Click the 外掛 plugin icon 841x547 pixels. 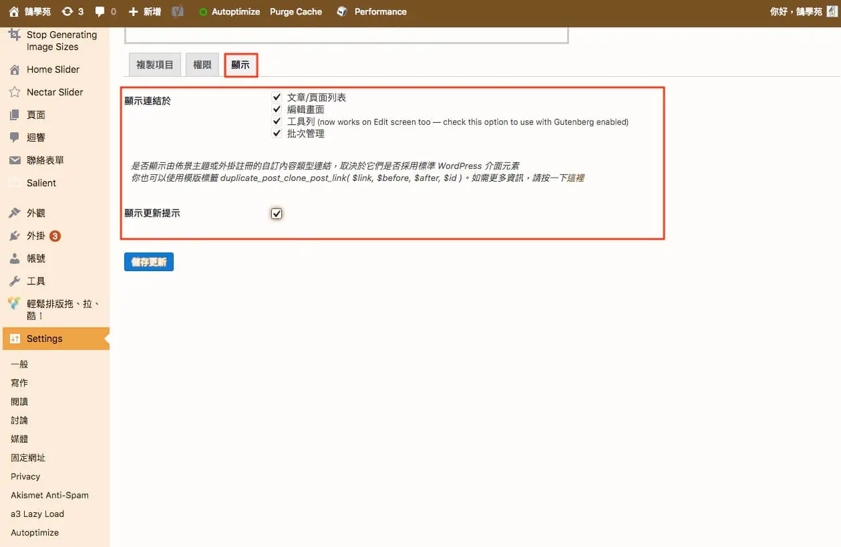15,236
